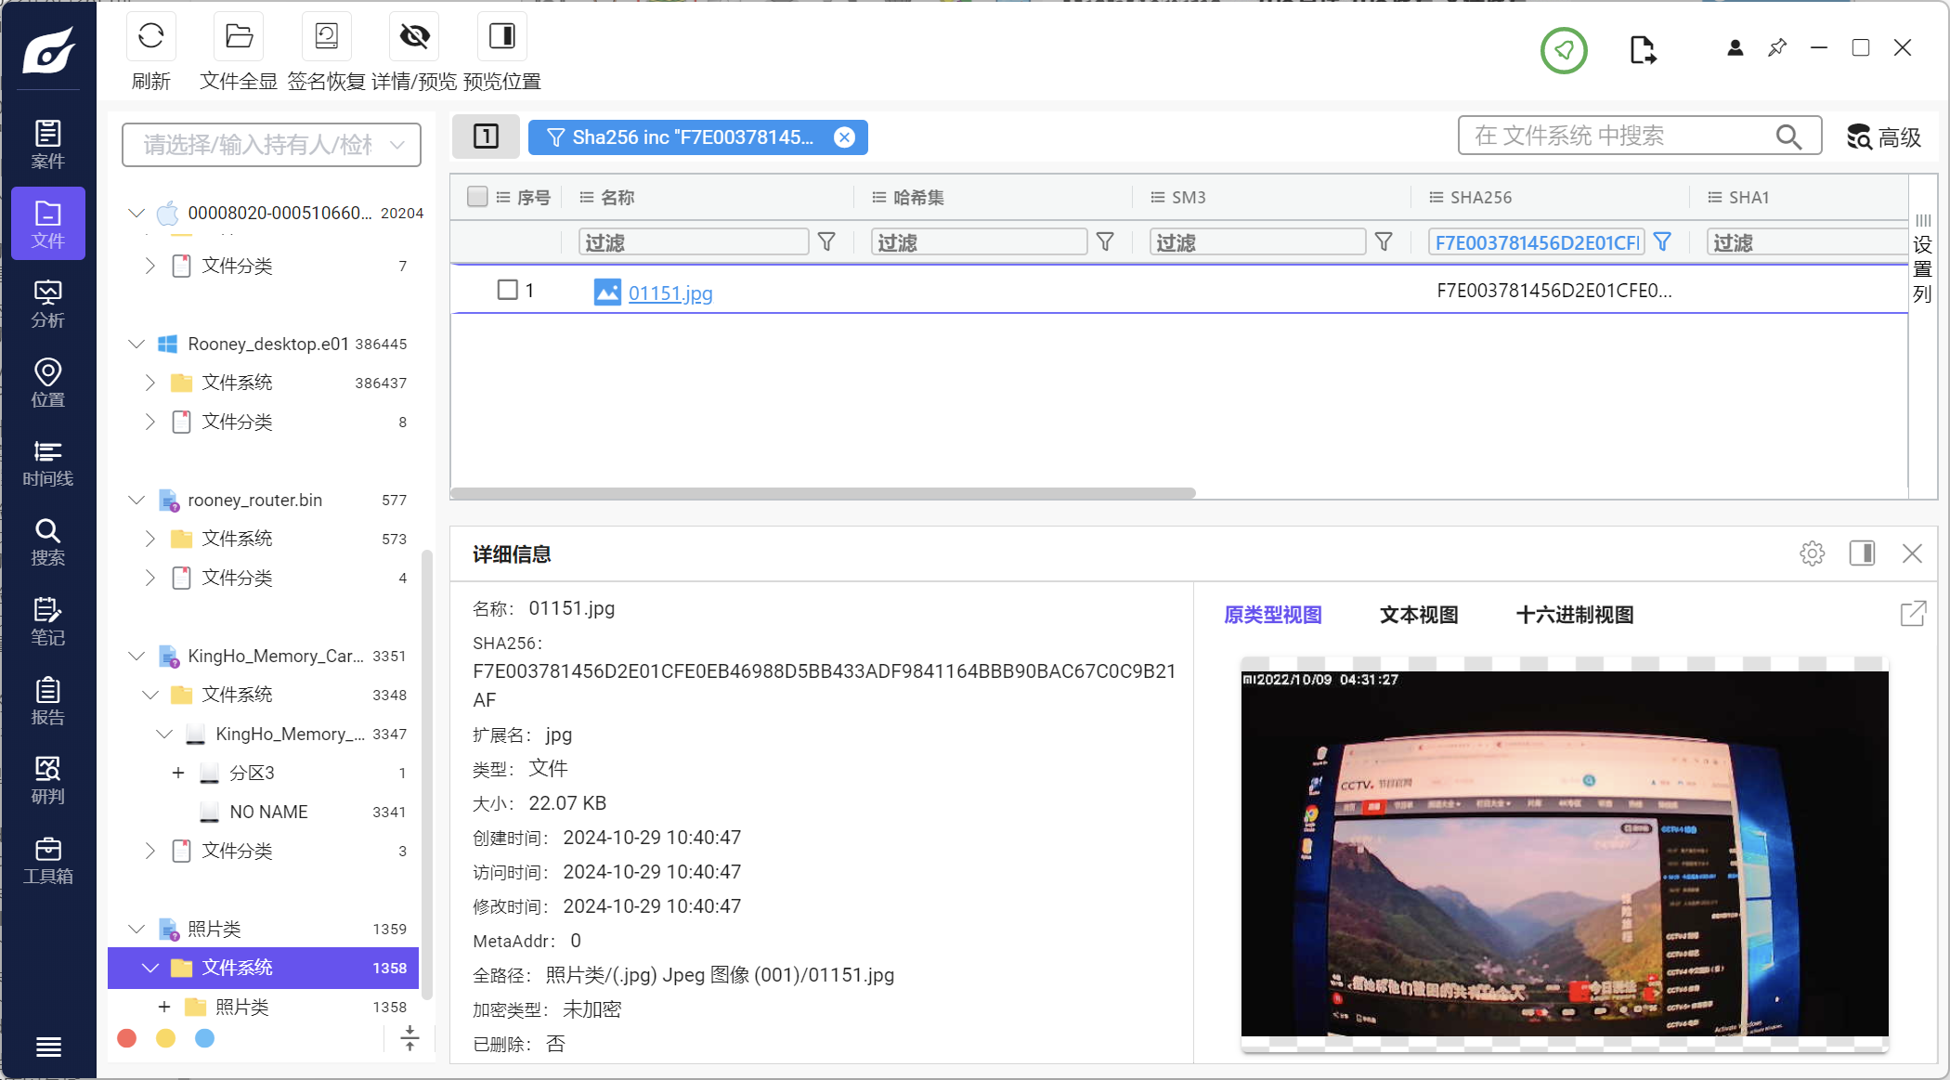The image size is (1950, 1080).
Task: Open the 位置 section in sidebar
Action: point(48,383)
